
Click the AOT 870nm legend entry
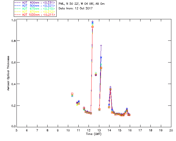(x=35, y=12)
